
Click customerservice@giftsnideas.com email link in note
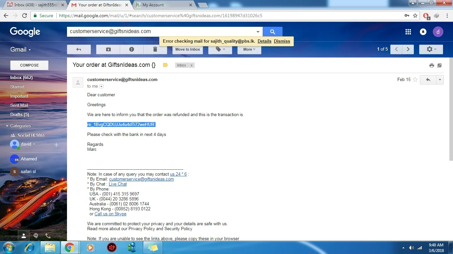[141, 179]
